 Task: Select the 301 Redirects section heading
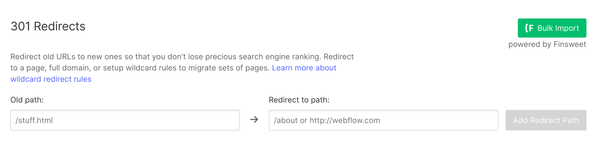coord(48,26)
